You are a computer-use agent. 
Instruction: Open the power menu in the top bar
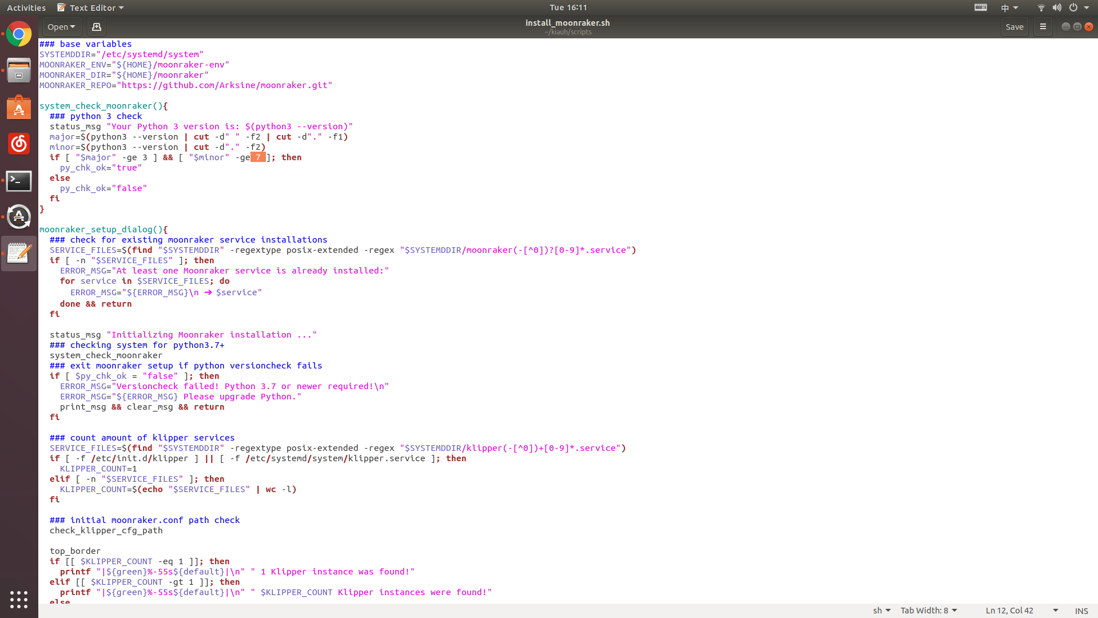pos(1074,7)
